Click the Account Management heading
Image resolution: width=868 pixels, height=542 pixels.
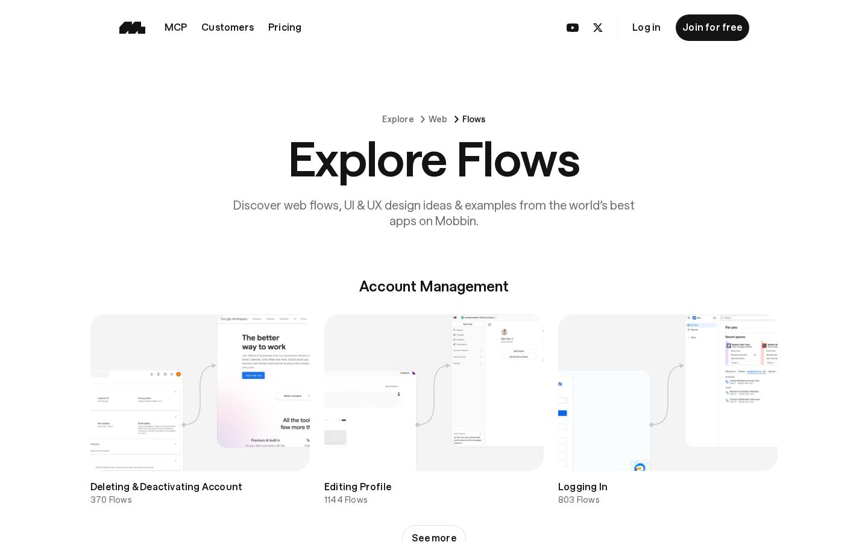[x=434, y=287]
